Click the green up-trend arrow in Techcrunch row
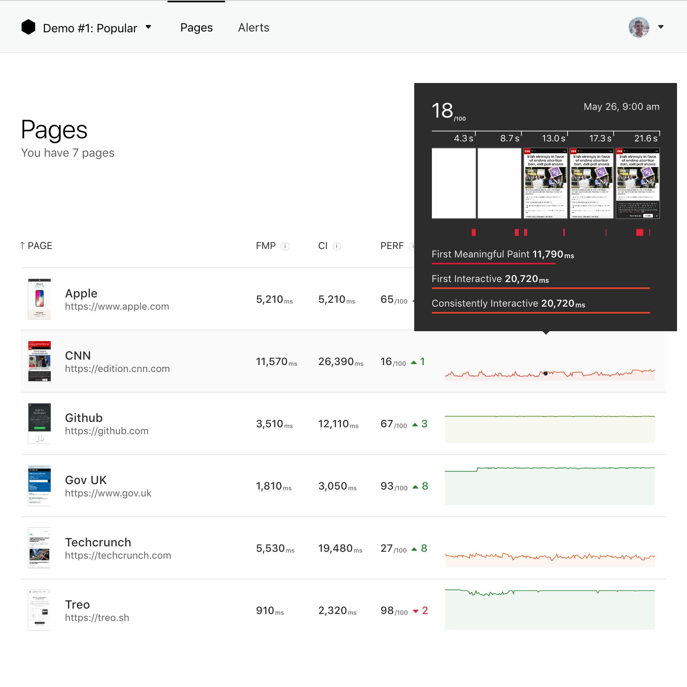687x687 pixels. pyautogui.click(x=414, y=549)
